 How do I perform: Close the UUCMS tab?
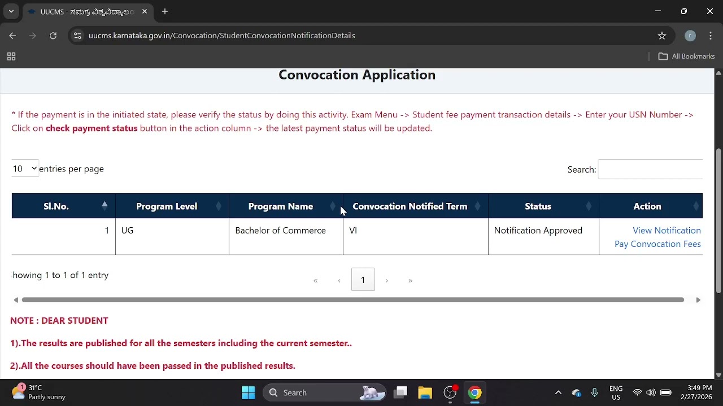tap(145, 11)
